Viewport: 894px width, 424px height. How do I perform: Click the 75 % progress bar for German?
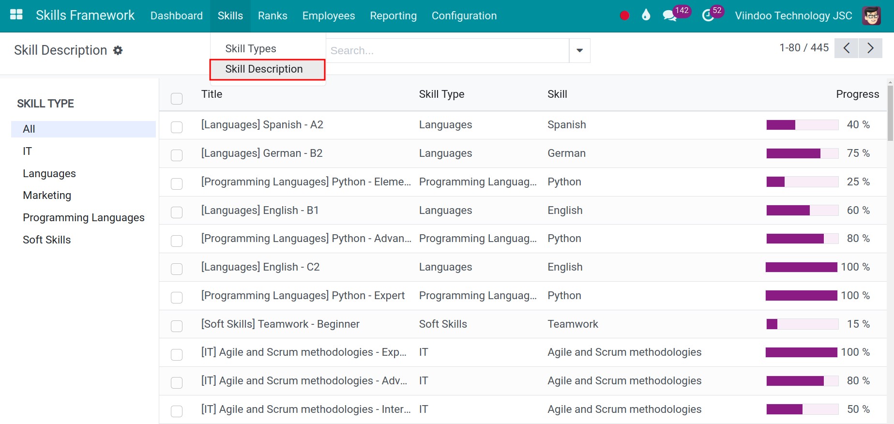click(x=803, y=153)
